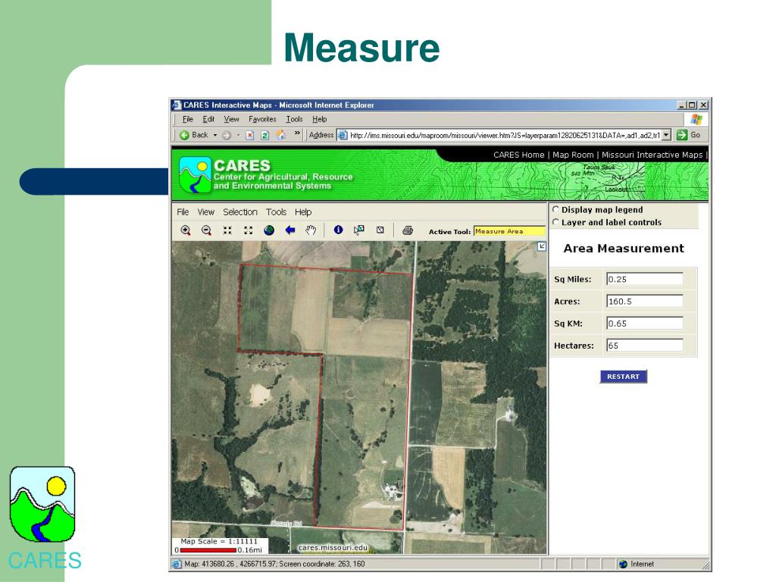Open the map viewer File menu
The image size is (776, 582).
coord(183,212)
